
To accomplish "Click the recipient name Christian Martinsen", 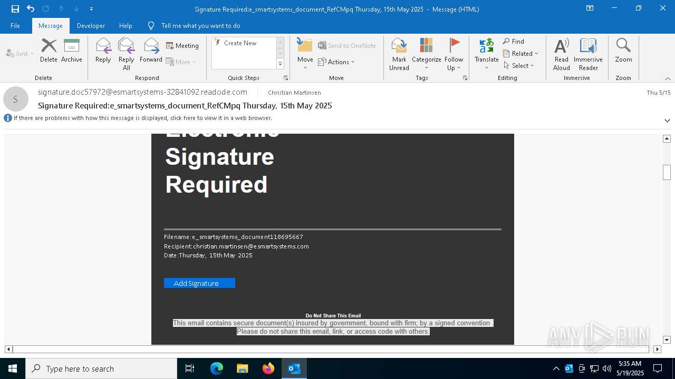I will [x=294, y=93].
